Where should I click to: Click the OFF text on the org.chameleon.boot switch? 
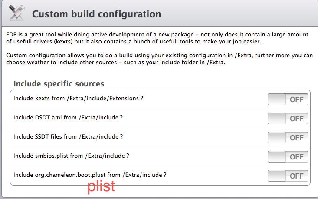pos(296,176)
